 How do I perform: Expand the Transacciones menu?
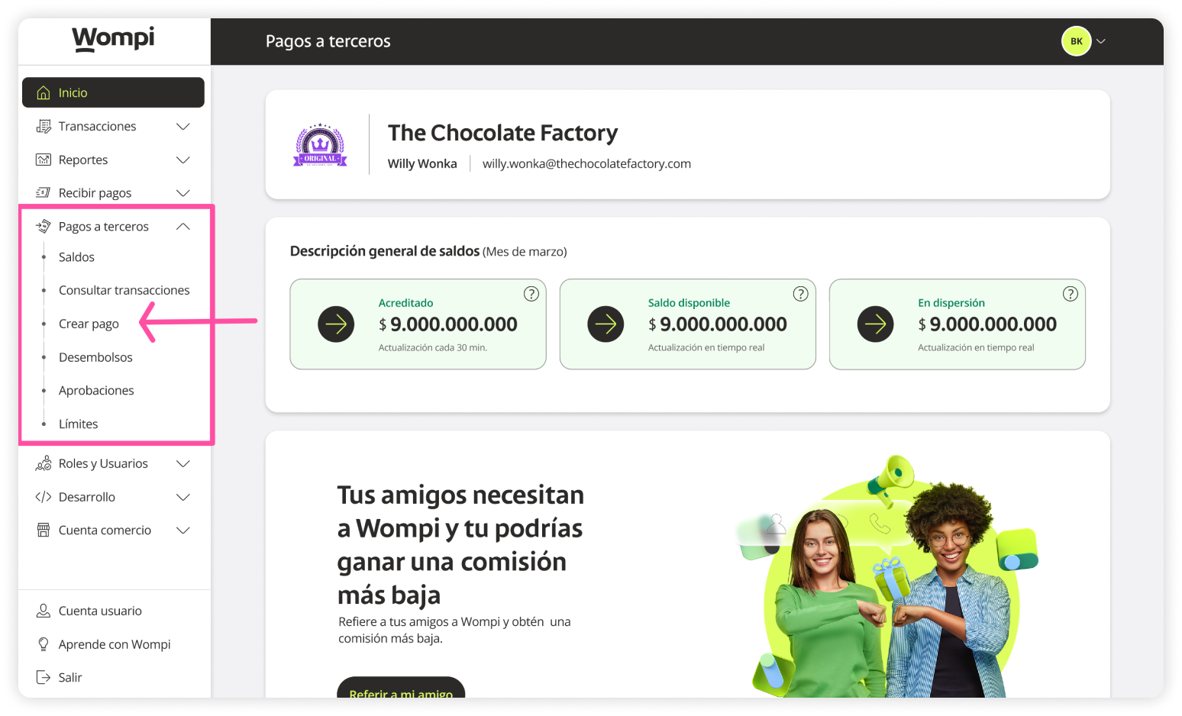182,126
